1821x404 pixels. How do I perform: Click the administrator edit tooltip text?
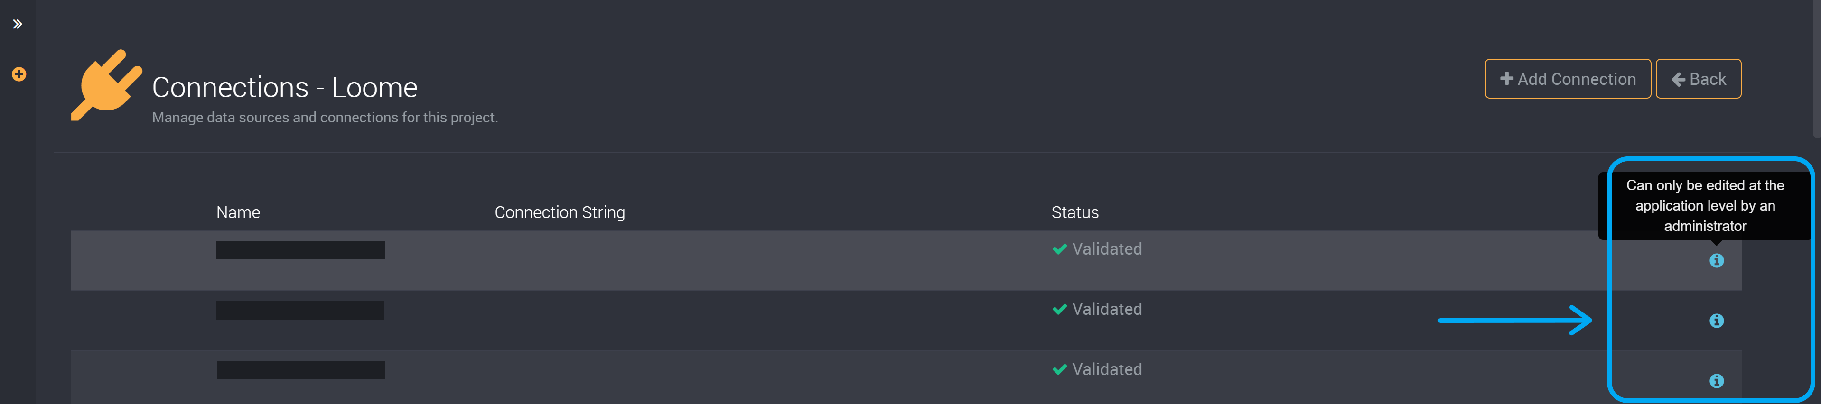tap(1704, 205)
